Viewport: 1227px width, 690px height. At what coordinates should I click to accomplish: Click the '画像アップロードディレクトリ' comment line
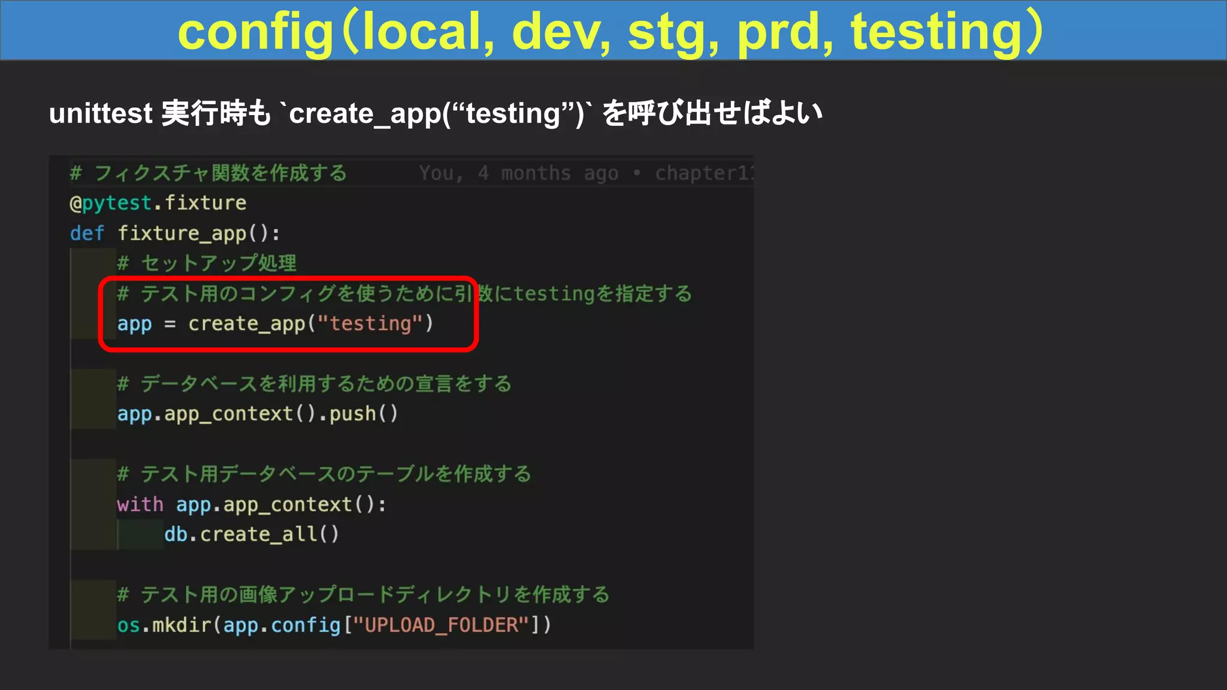click(363, 595)
